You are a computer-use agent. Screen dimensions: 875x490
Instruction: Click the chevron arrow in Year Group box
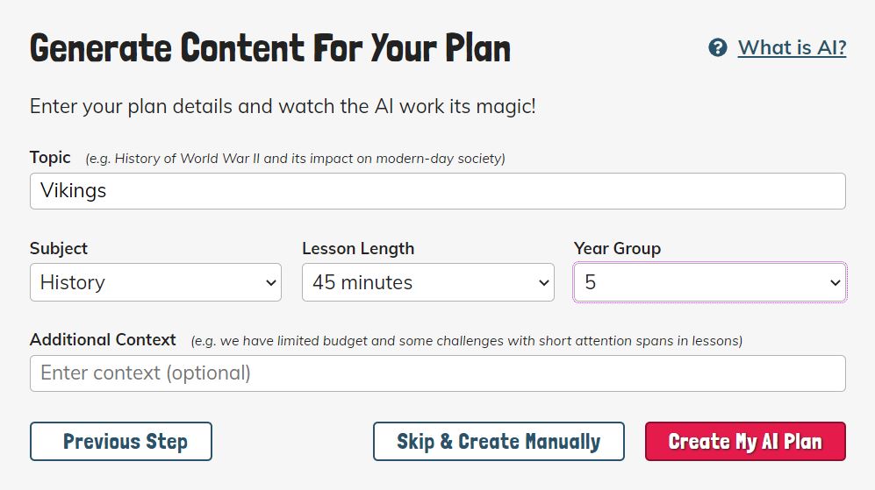(836, 282)
